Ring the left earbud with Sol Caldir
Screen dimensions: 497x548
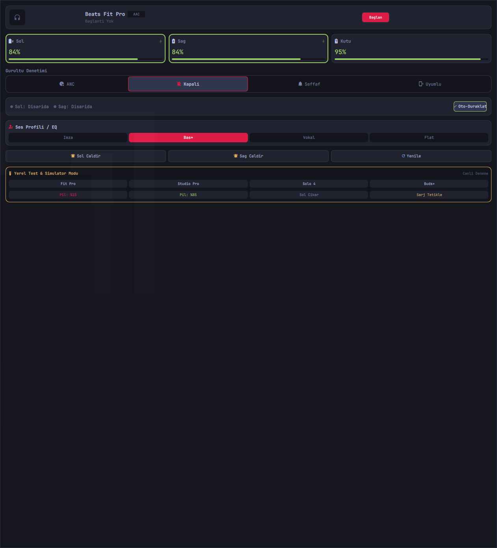tap(86, 156)
